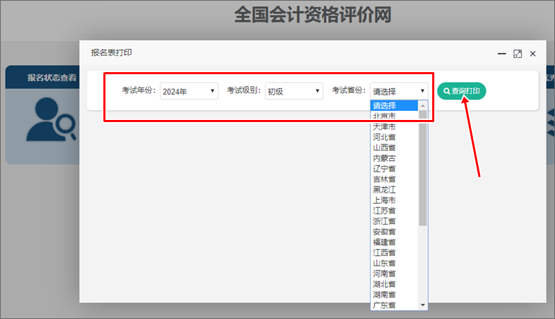Pick 内蒙古 in the dropdown list
The width and height of the screenshot is (555, 319).
point(394,158)
